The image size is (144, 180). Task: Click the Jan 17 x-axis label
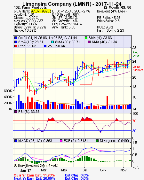(26, 170)
